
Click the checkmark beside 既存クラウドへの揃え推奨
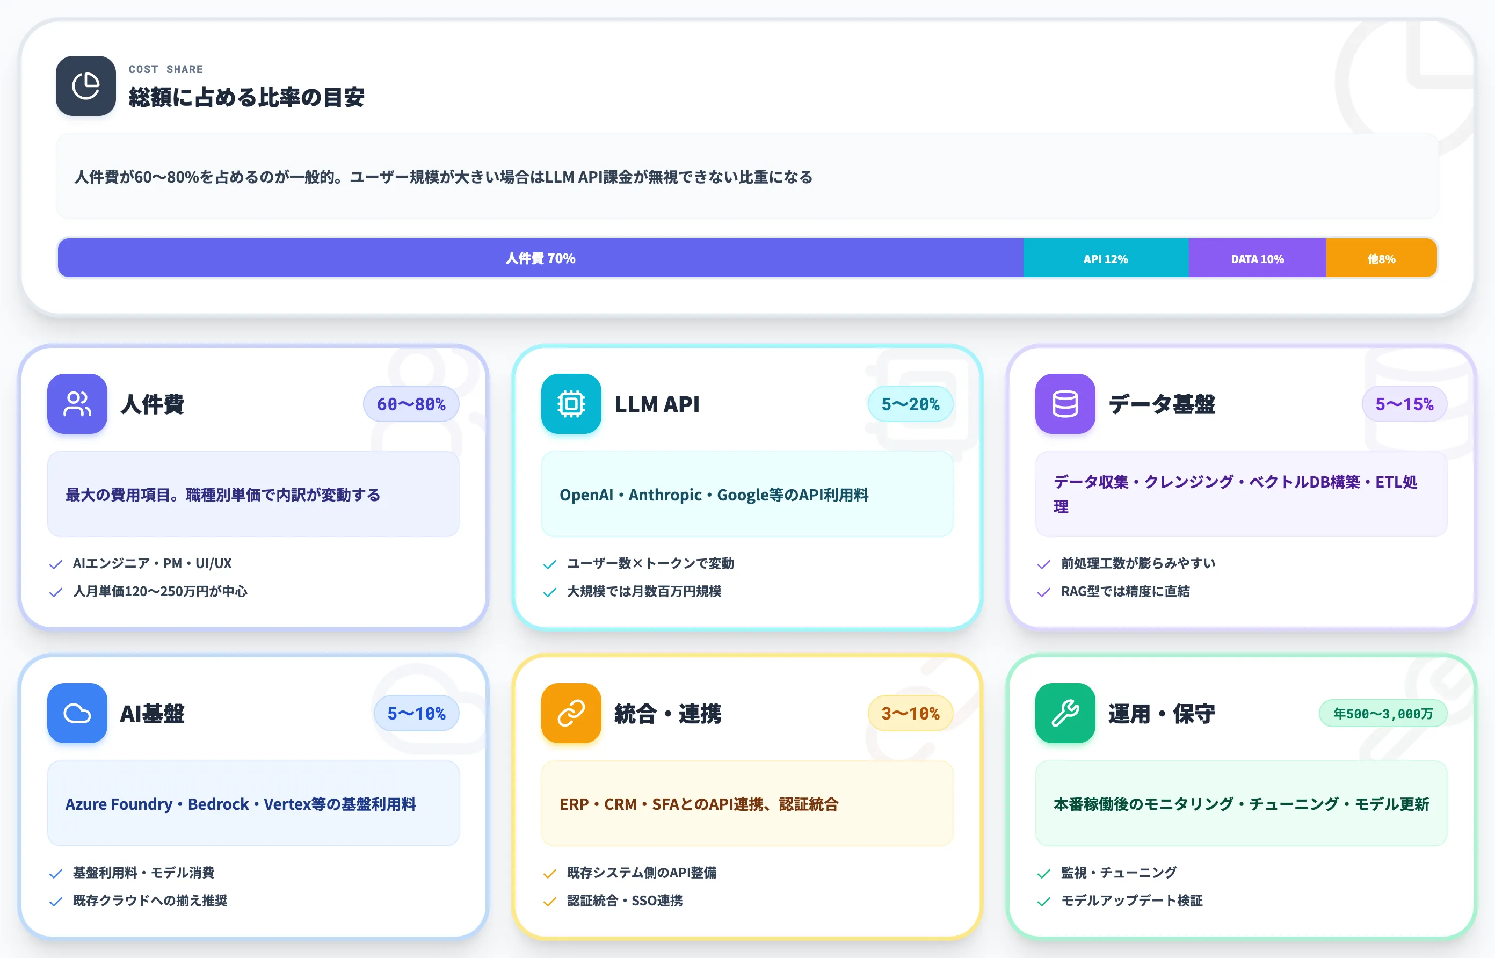(x=56, y=902)
